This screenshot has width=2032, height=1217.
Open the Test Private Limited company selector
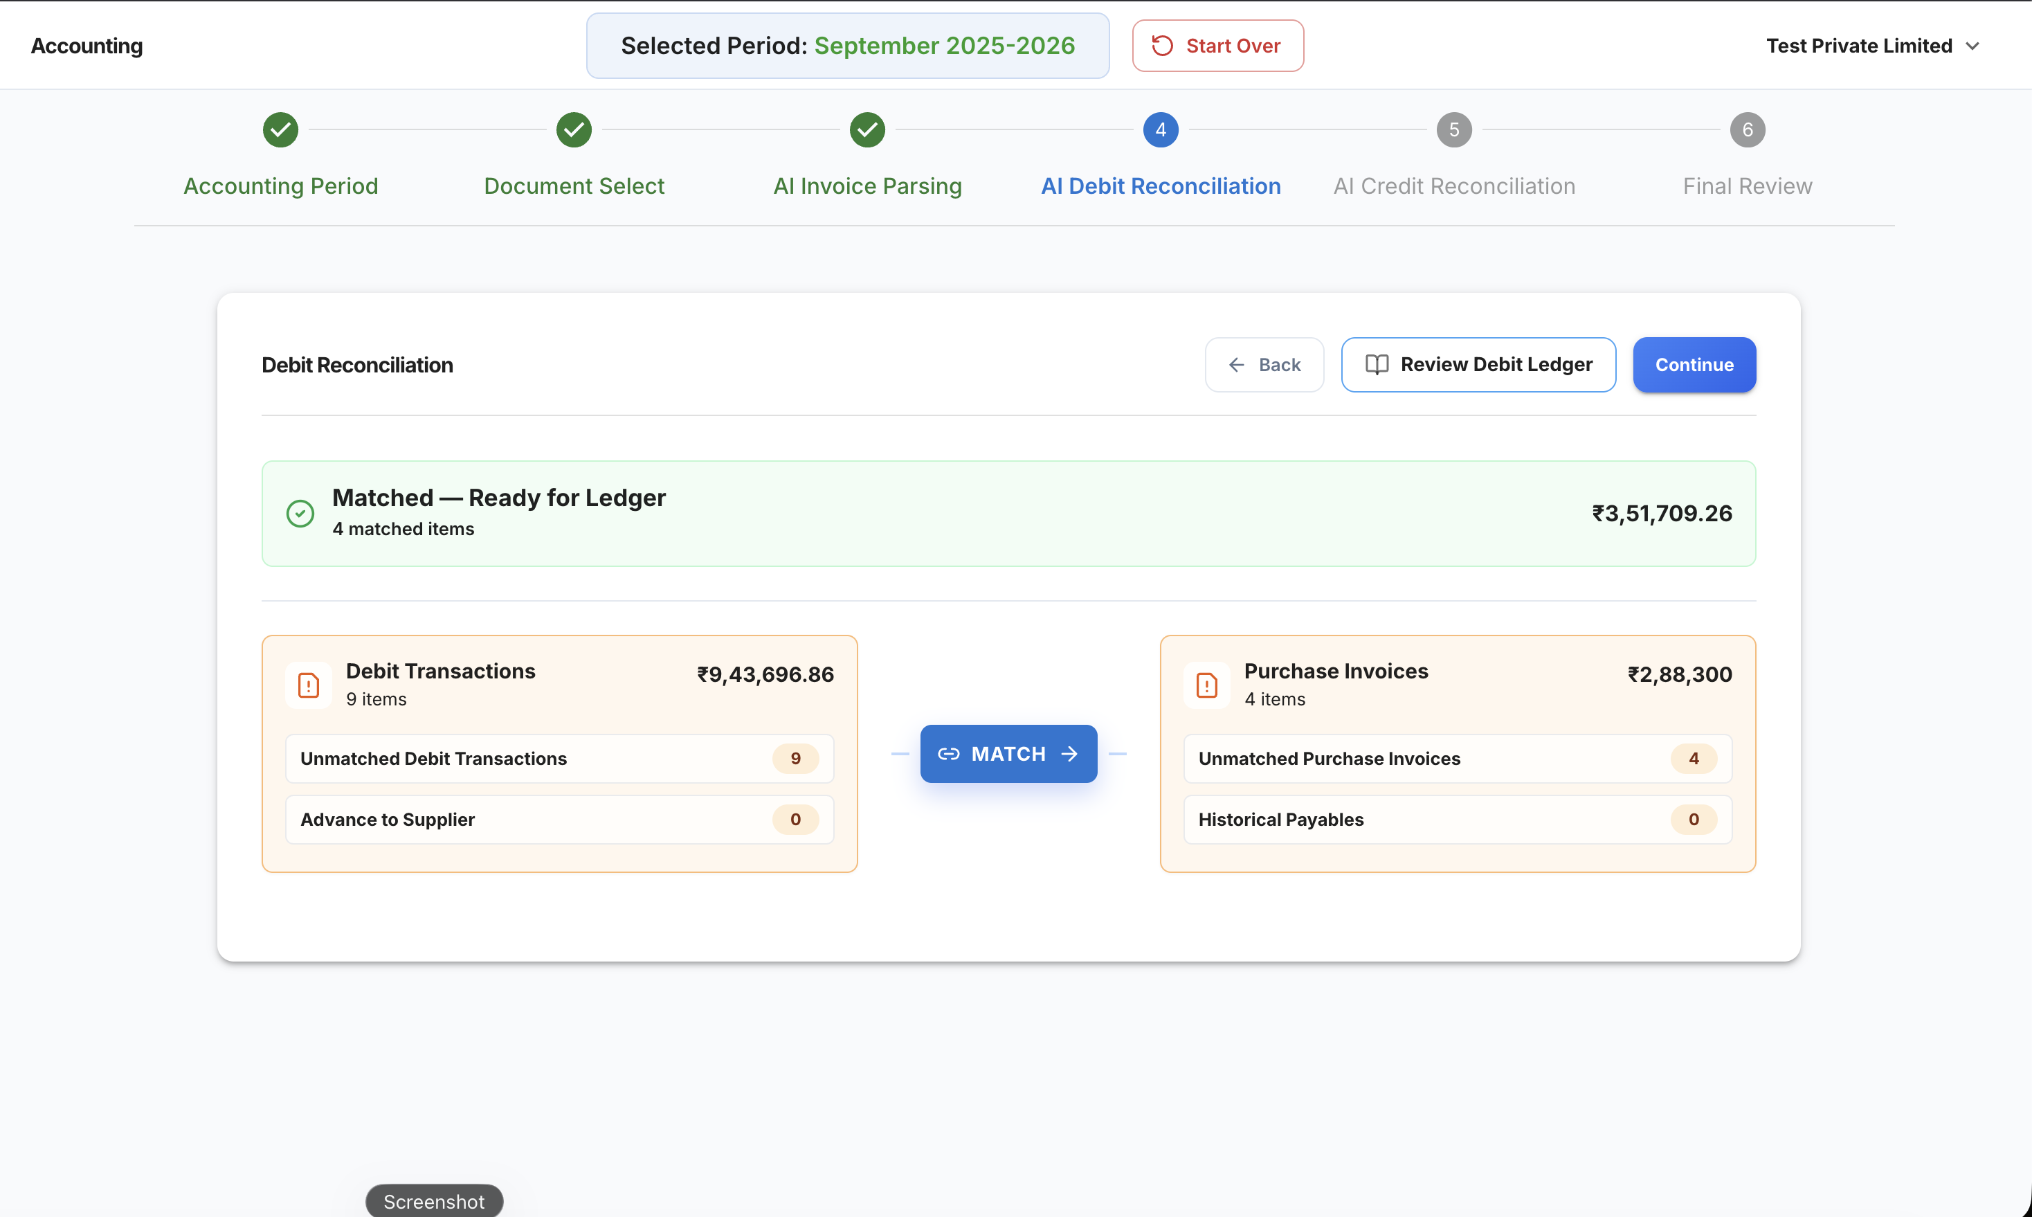[x=1873, y=46]
